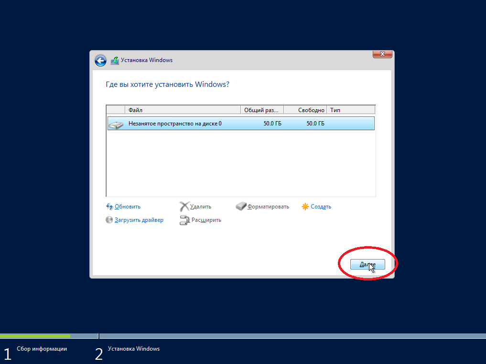Click the Свободно column header
This screenshot has height=364, width=486.
(x=306, y=110)
